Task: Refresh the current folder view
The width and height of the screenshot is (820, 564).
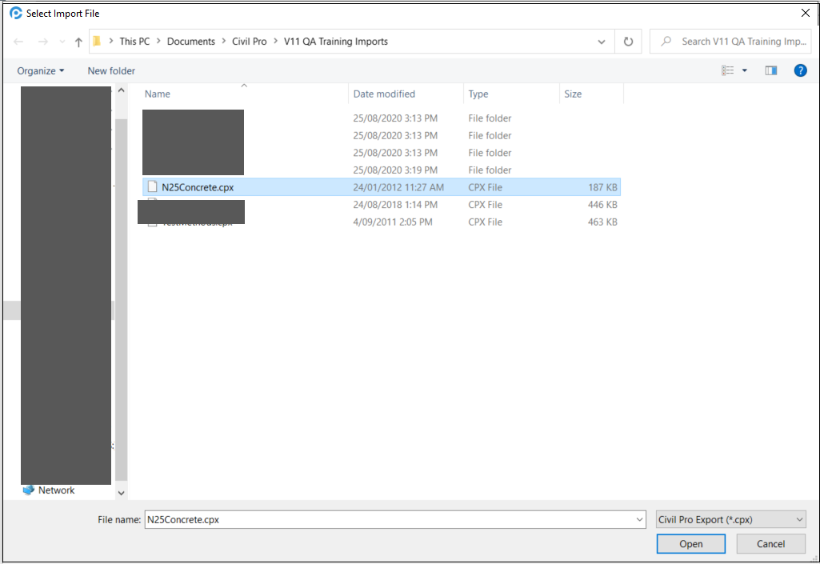Action: [628, 42]
